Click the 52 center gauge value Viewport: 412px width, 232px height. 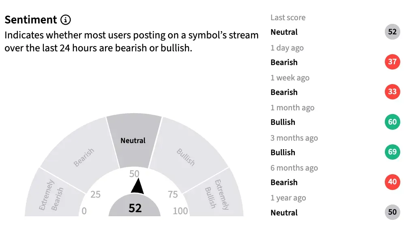click(135, 208)
